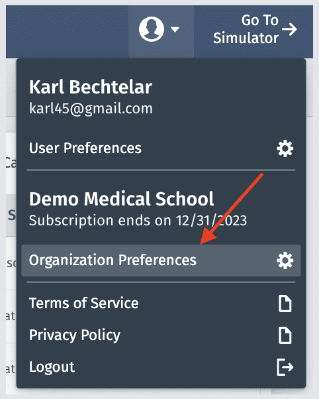The width and height of the screenshot is (319, 399).
Task: Click the right arrow beside Go To Simulator
Action: click(x=289, y=29)
